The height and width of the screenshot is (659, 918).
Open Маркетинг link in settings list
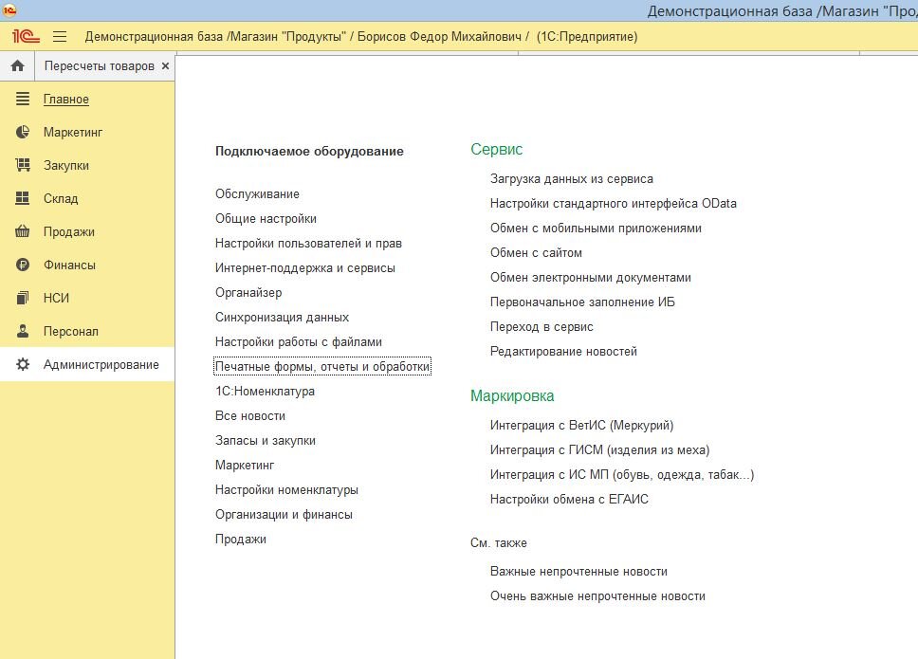click(x=245, y=466)
